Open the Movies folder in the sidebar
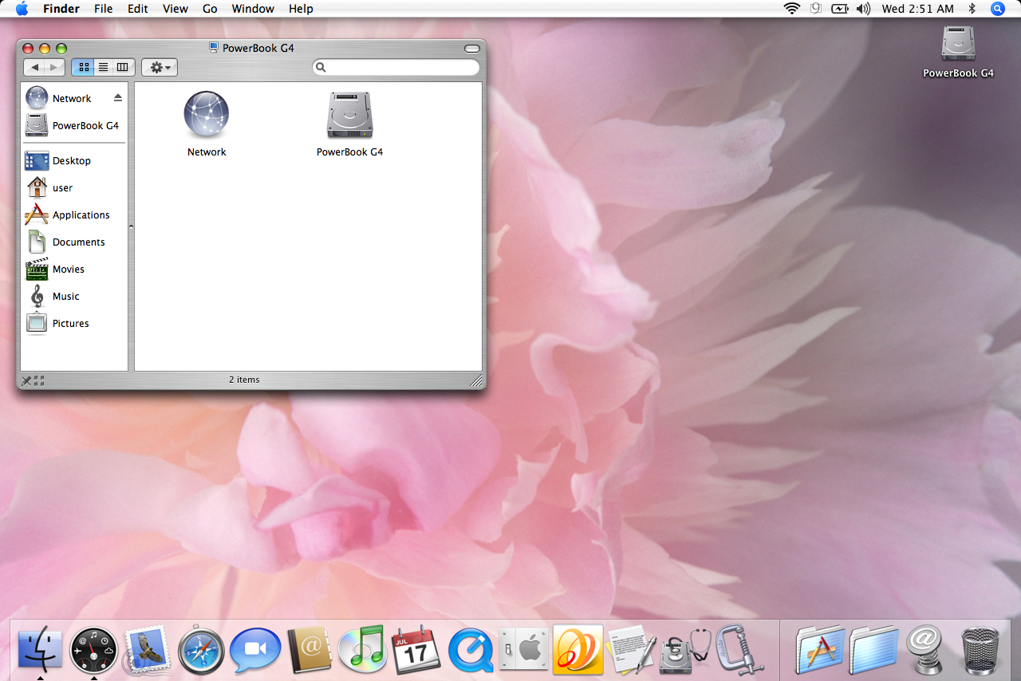 tap(55, 269)
